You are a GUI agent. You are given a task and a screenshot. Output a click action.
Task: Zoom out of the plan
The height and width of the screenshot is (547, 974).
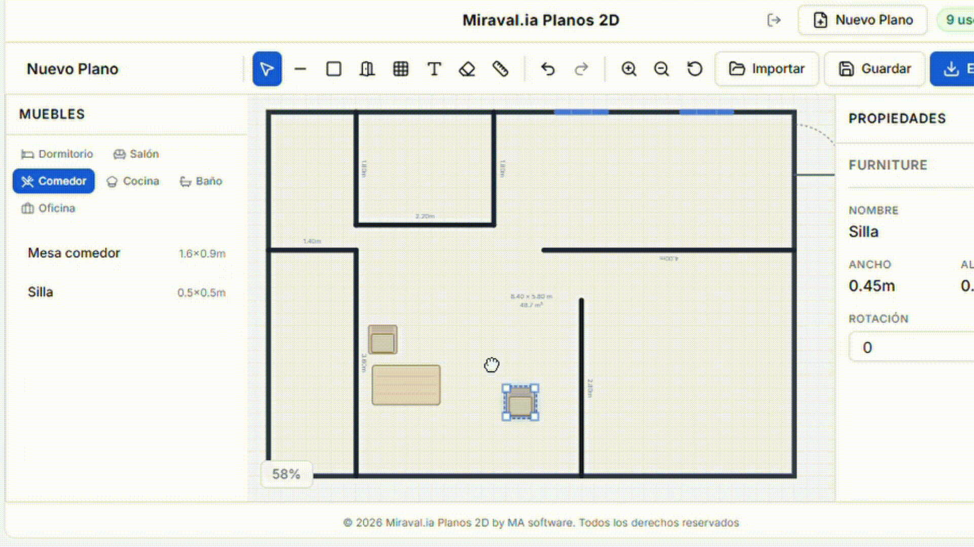coord(662,69)
